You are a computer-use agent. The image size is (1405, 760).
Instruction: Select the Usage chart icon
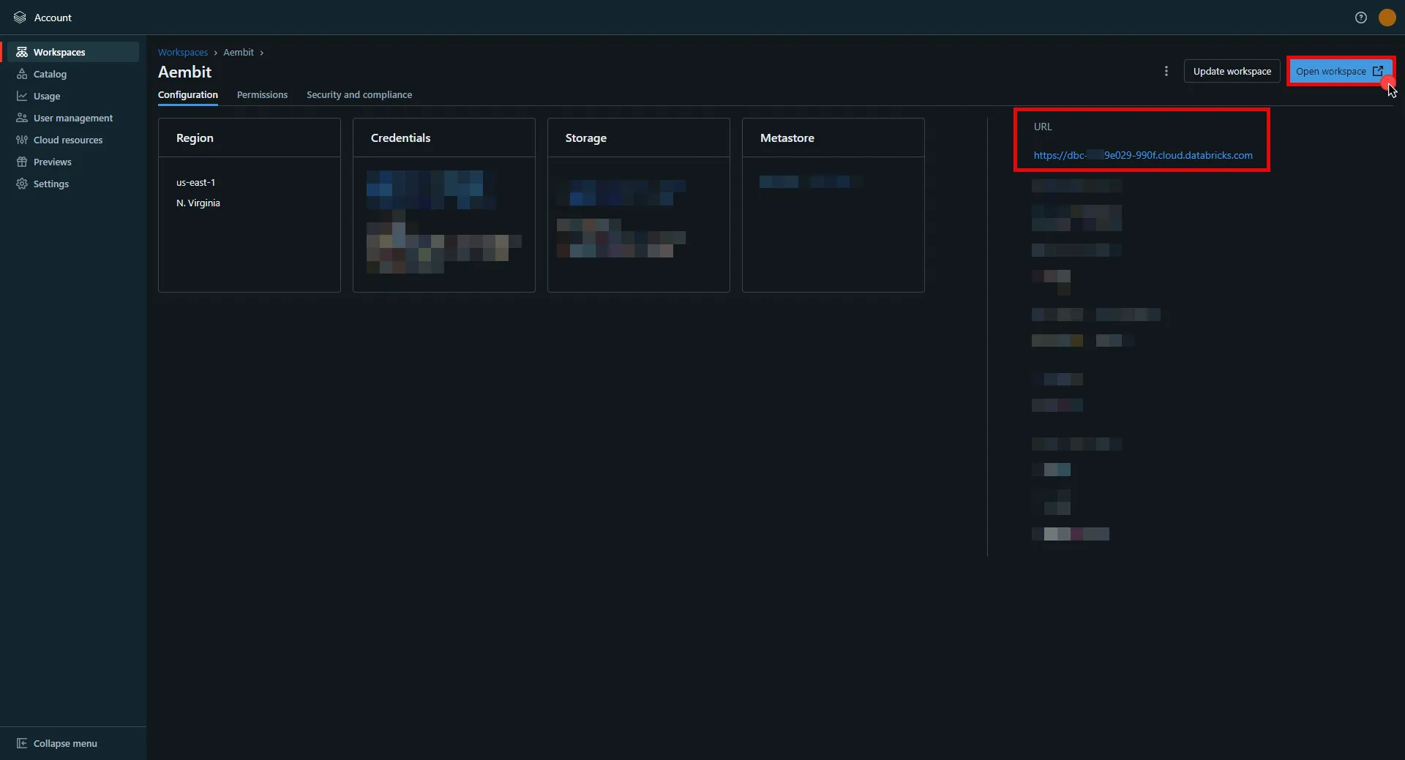tap(22, 96)
